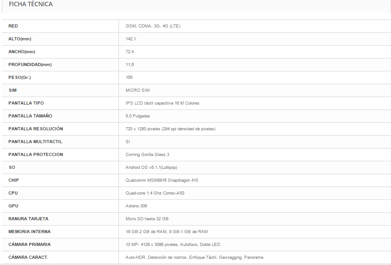Click the PROFUNDIDAD(mm) label
This screenshot has width=391, height=265.
click(x=30, y=65)
